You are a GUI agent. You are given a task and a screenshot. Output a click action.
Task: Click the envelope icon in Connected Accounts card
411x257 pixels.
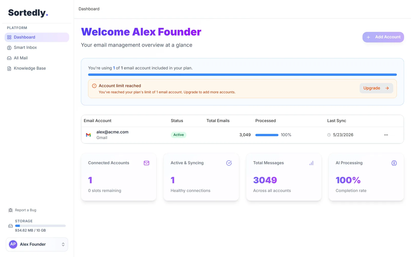pos(146,163)
